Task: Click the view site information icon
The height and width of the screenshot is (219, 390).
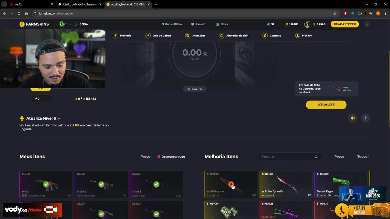Action: tap(35, 13)
